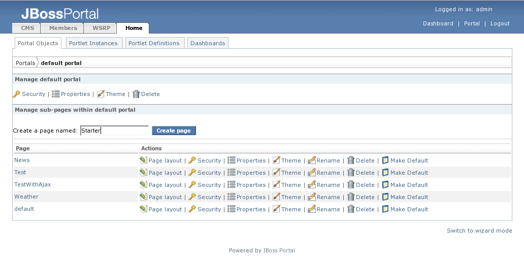
Task: Click Theme text link in default row
Action: [291, 209]
